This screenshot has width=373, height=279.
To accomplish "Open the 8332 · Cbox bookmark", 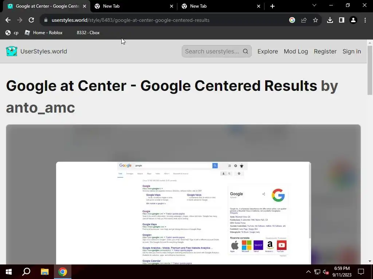I will tap(88, 33).
